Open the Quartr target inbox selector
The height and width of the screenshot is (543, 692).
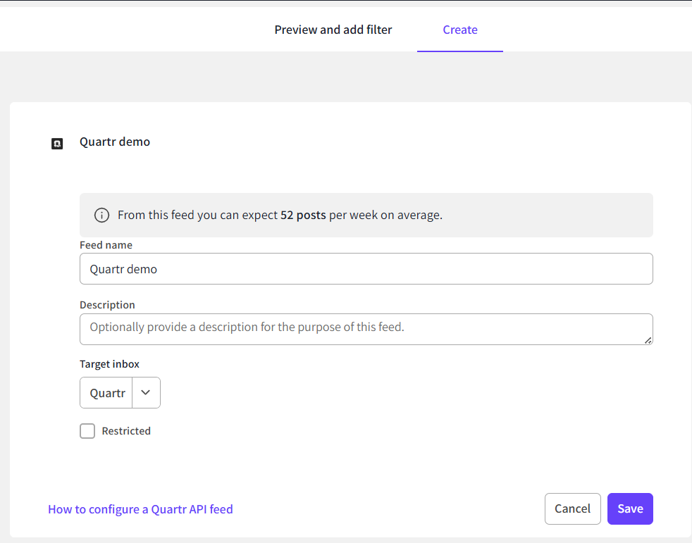107,393
